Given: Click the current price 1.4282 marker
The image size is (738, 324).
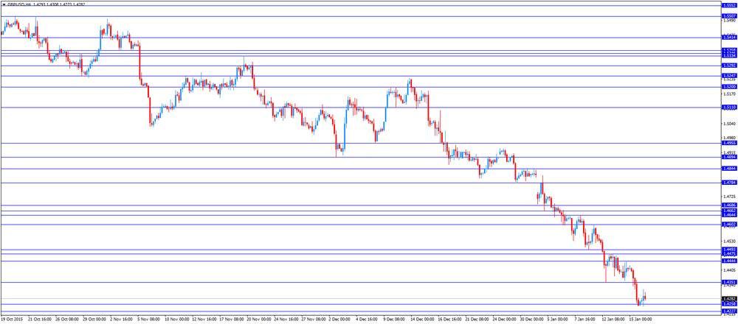Looking at the screenshot, I should click(x=728, y=299).
